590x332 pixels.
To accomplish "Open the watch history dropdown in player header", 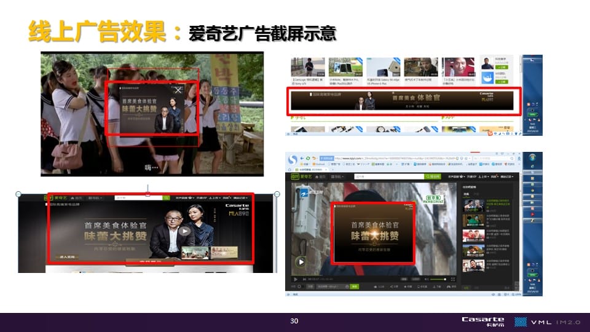I will 506,176.
